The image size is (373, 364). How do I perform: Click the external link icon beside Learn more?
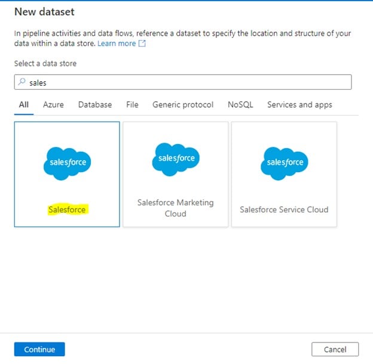pyautogui.click(x=142, y=43)
